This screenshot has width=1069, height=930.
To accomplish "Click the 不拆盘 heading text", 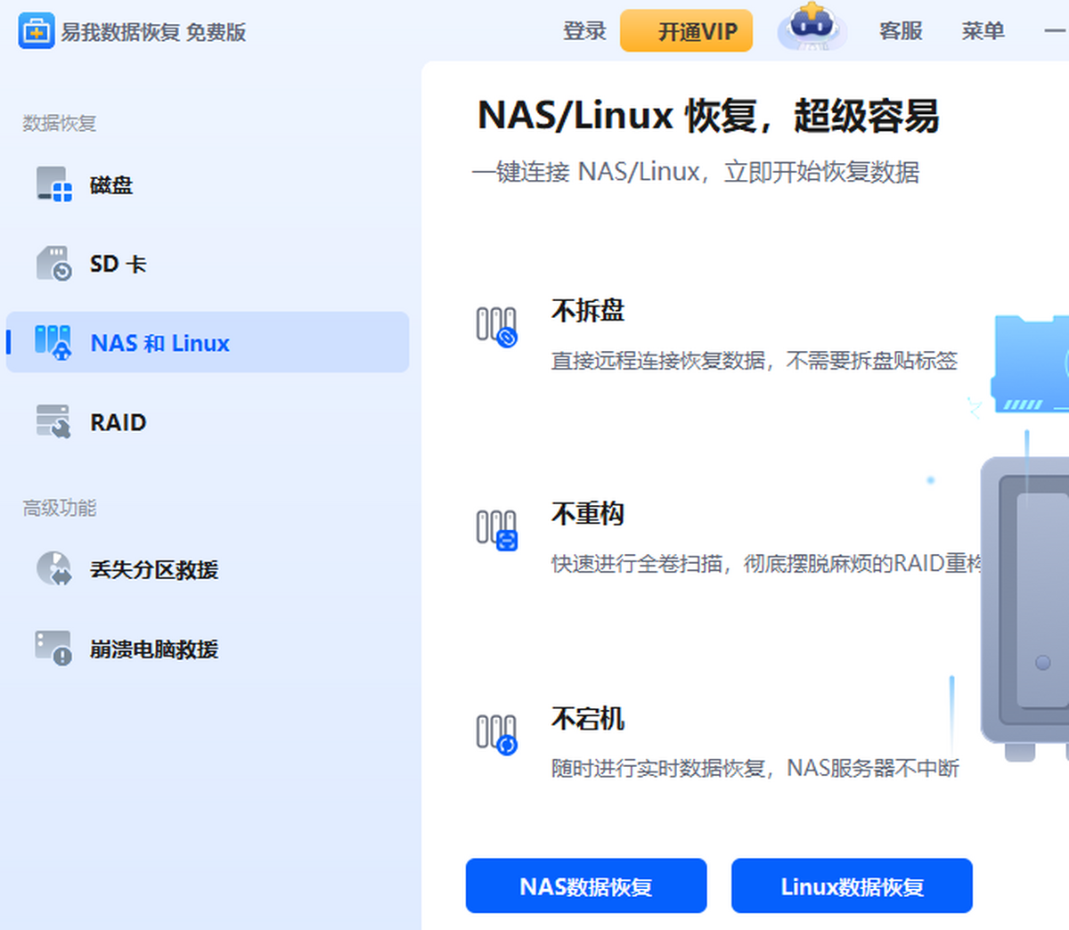I will coord(588,310).
